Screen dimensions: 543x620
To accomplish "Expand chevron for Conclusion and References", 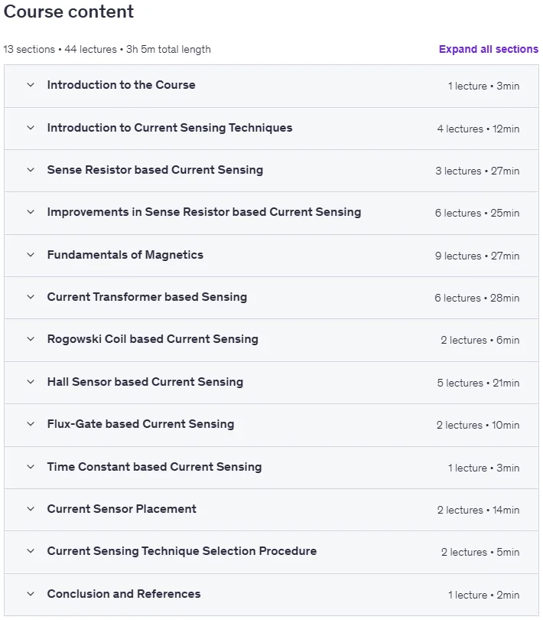I will point(31,594).
